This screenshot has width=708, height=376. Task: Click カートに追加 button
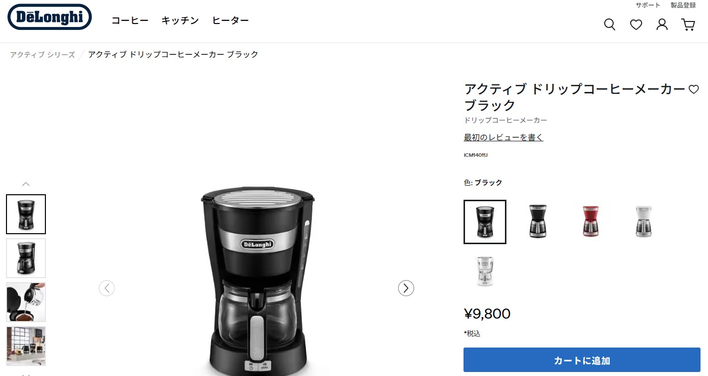(x=582, y=360)
